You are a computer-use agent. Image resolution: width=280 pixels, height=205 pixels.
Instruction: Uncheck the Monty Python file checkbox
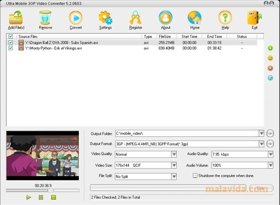10,48
